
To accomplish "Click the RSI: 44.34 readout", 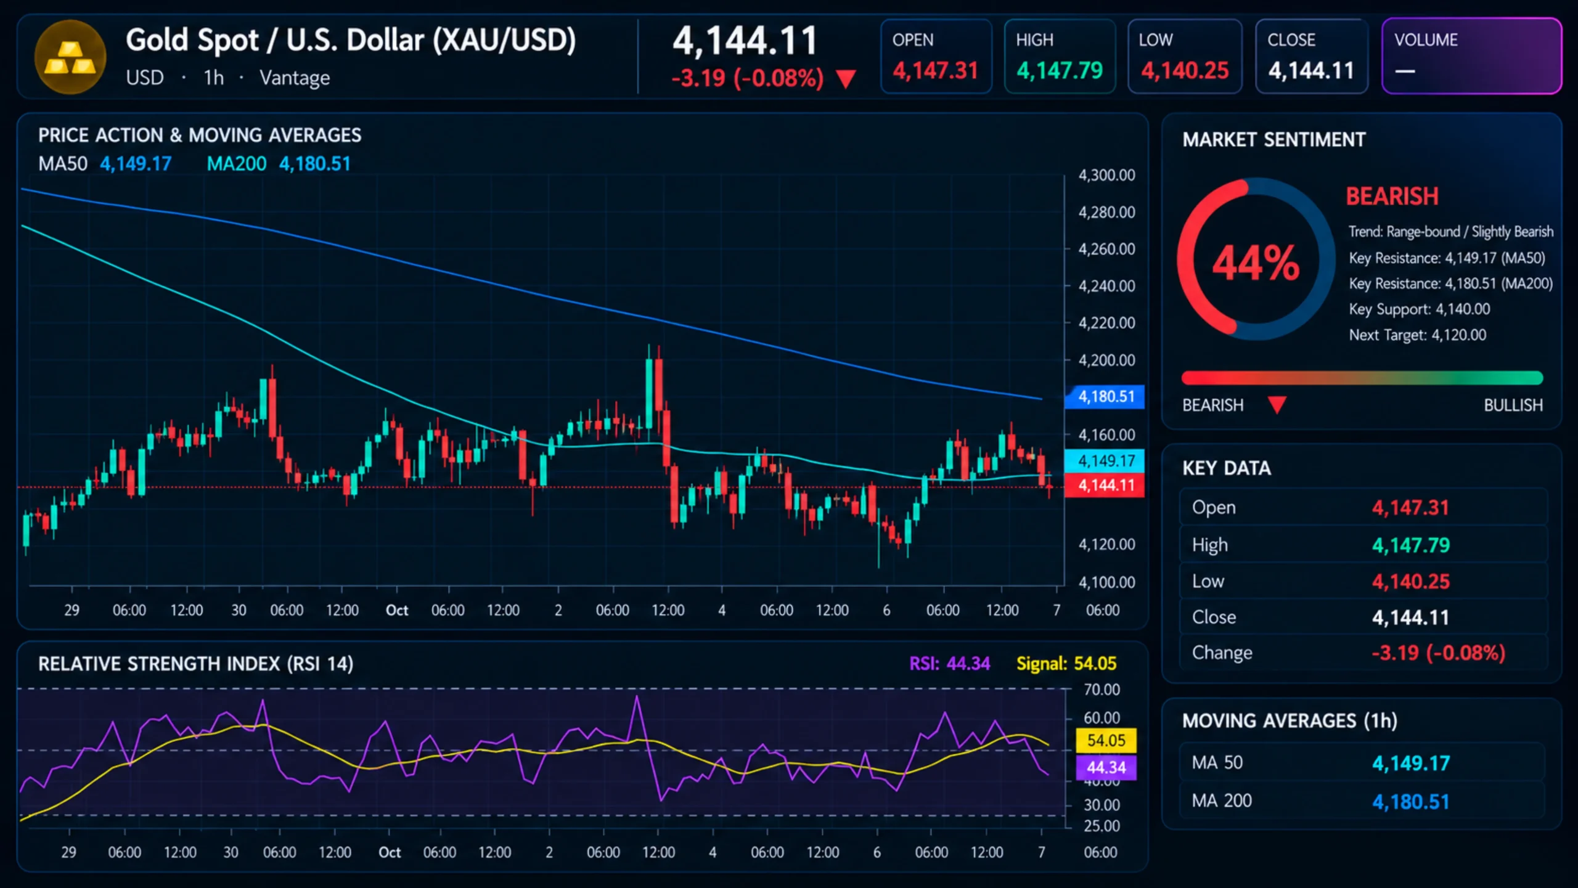I will coord(950,664).
